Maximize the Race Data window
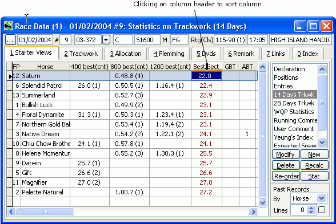The width and height of the screenshot is (336, 224). (x=313, y=26)
